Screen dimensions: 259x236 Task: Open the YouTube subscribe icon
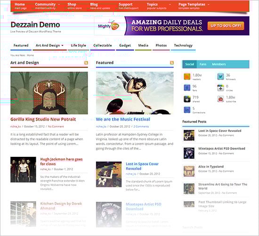[x=220, y=99]
